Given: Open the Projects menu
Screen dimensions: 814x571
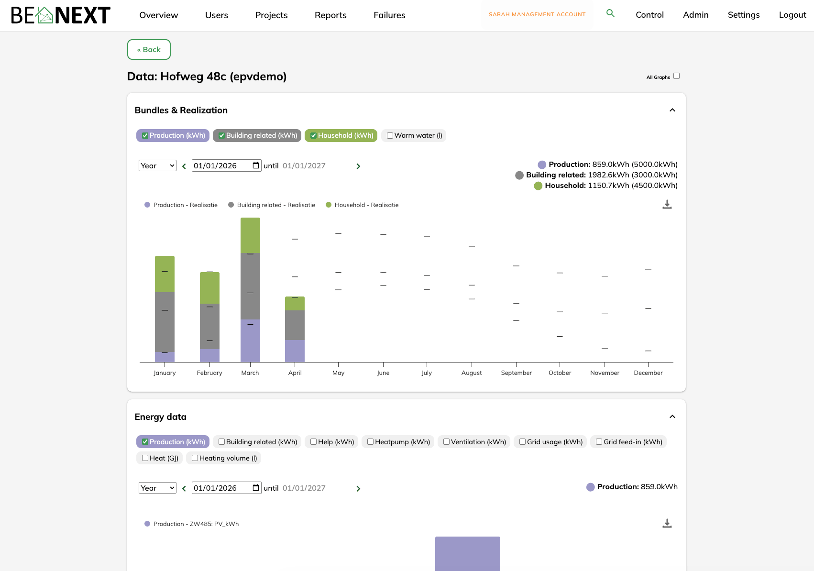Looking at the screenshot, I should pyautogui.click(x=271, y=15).
